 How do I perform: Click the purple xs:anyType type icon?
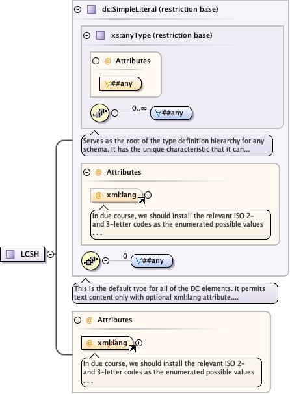[x=101, y=35]
